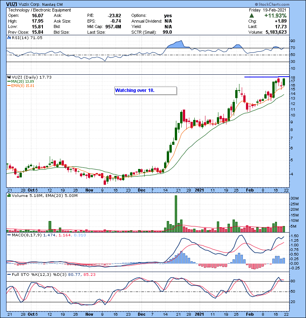Click the 'Feb' label on the price axis
Image resolution: width=306 pixels, height=318 pixels.
point(250,190)
